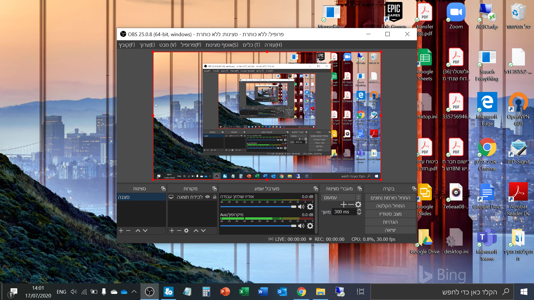The image size is (534, 300).
Task: Remove the scene transition with the minus icon
Action: (351, 205)
